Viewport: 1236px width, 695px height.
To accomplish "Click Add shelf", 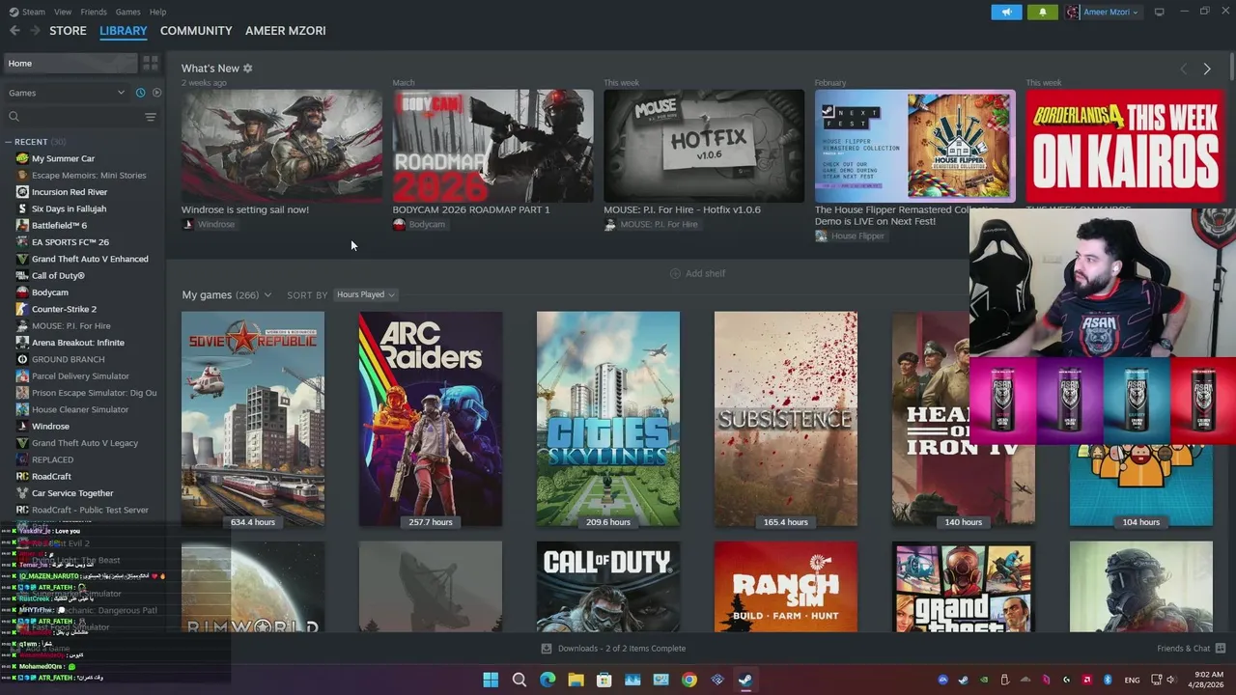I will (697, 273).
